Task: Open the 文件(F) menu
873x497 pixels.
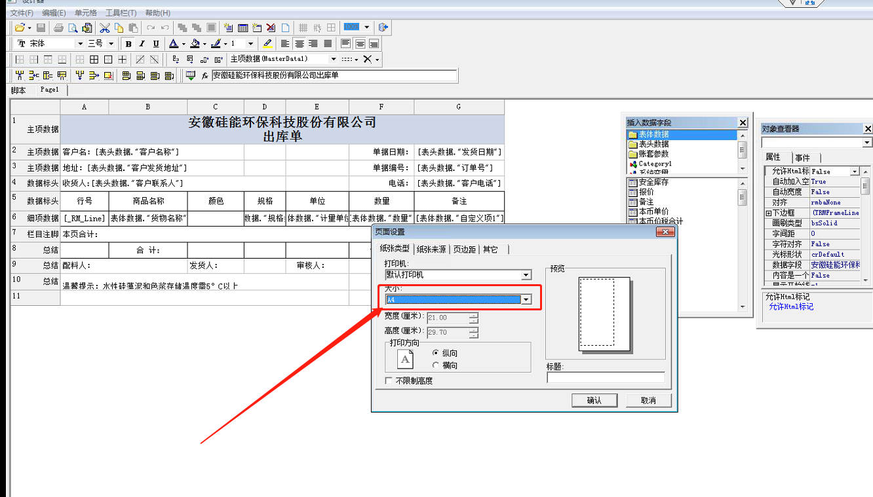Action: pyautogui.click(x=22, y=13)
